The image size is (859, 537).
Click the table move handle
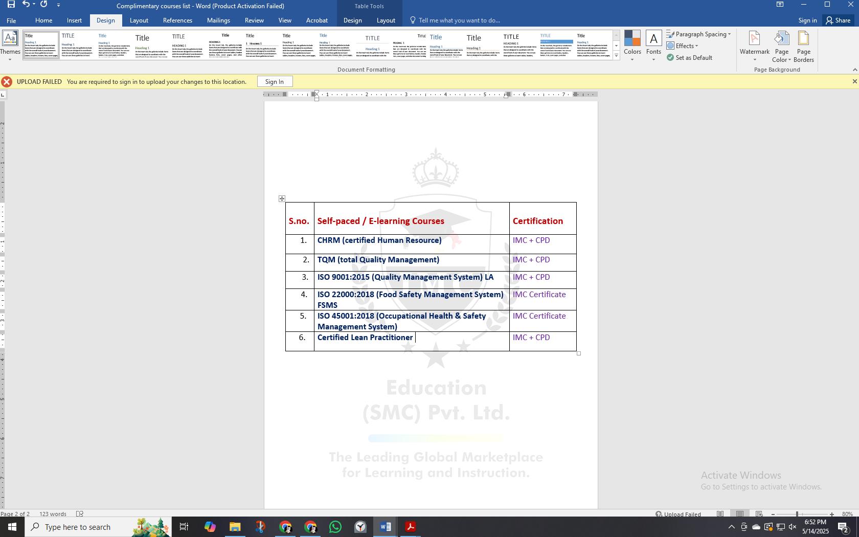[x=282, y=198]
